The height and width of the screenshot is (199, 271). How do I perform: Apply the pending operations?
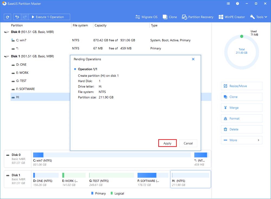(167, 143)
